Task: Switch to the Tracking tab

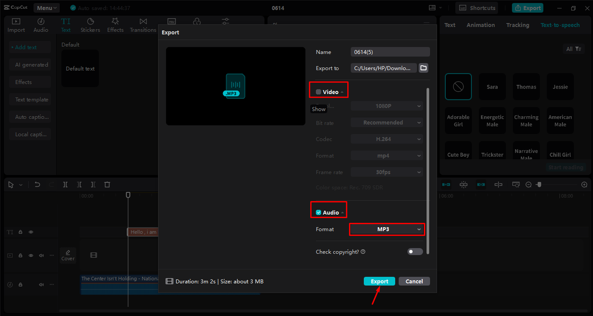Action: (x=517, y=25)
